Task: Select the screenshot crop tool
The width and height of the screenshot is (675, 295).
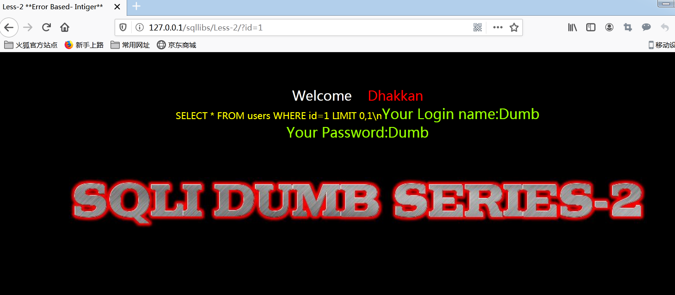Action: pos(628,28)
